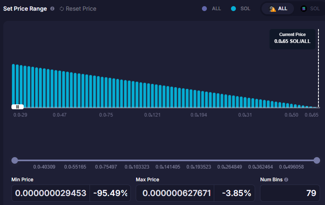Click the Num Bins info icon
This screenshot has width=325, height=205.
point(286,180)
